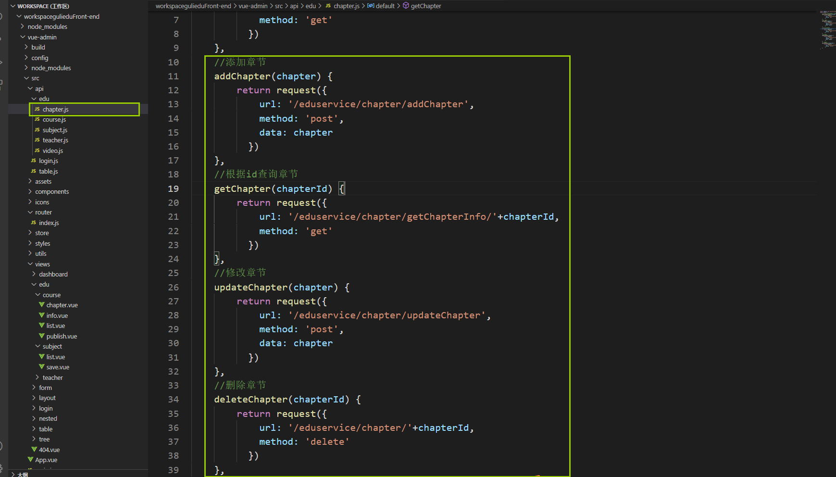Open the workspaceguliеduFront-end breadcrumb segment
This screenshot has height=477, width=836.
(193, 6)
